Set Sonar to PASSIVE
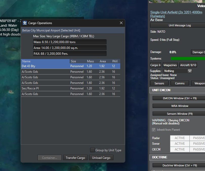The image size is (205, 171). click(197, 144)
